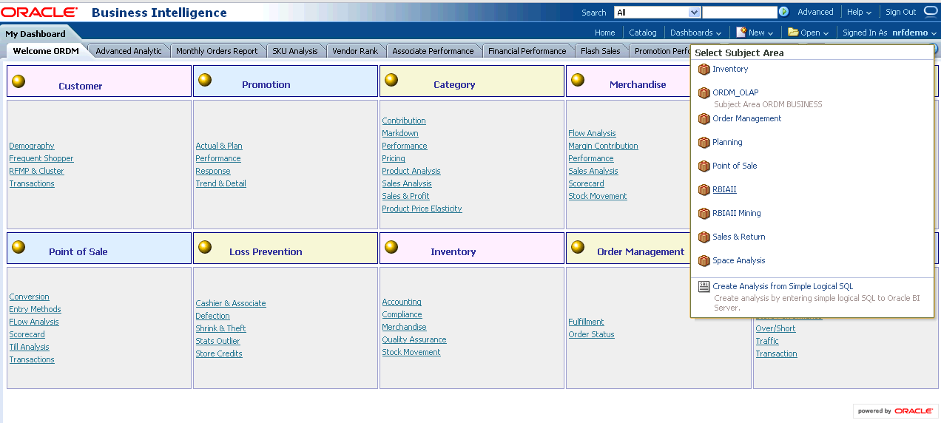Click the Sales & Return cube icon
941x423 pixels.
(704, 237)
